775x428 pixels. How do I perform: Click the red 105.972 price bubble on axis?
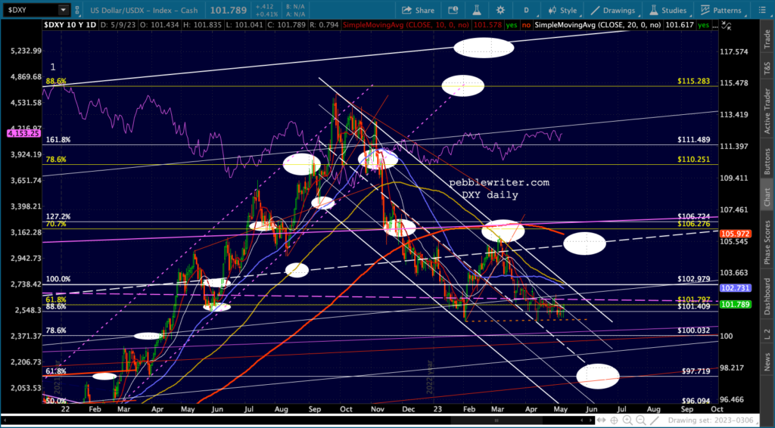[x=736, y=234]
